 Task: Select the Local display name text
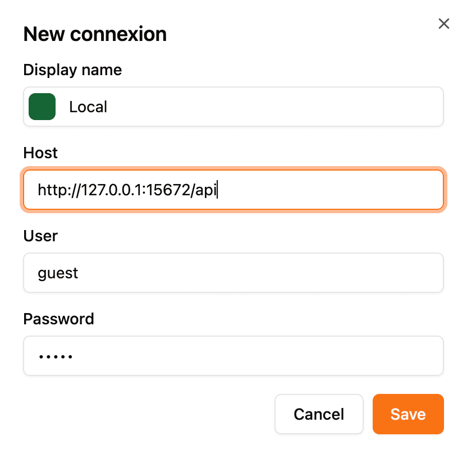tap(88, 107)
